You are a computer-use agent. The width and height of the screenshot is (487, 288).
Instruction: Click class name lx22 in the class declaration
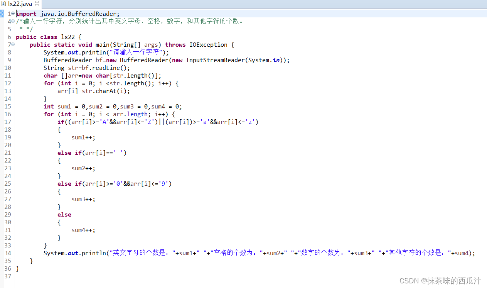coord(68,37)
